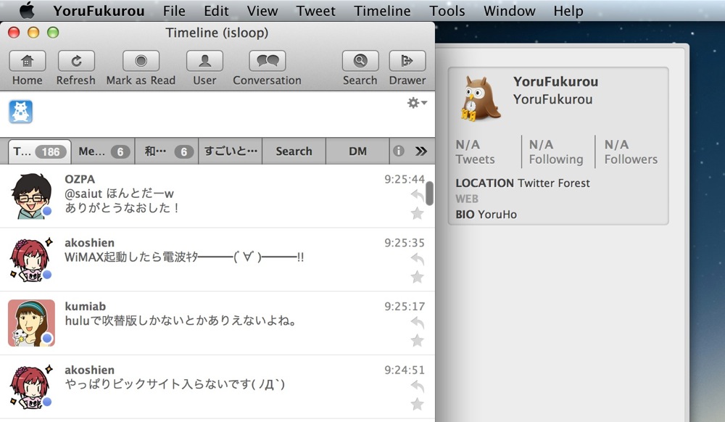Open the Edit menu
This screenshot has width=725, height=422.
[216, 11]
